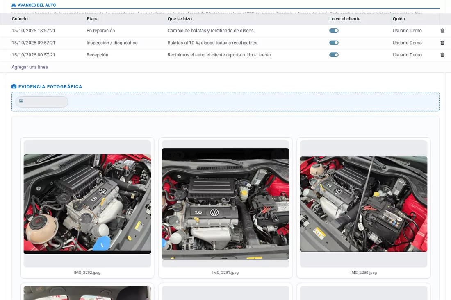This screenshot has width=451, height=300.
Task: Open the partially visible car interior photo
Action: (x=87, y=293)
